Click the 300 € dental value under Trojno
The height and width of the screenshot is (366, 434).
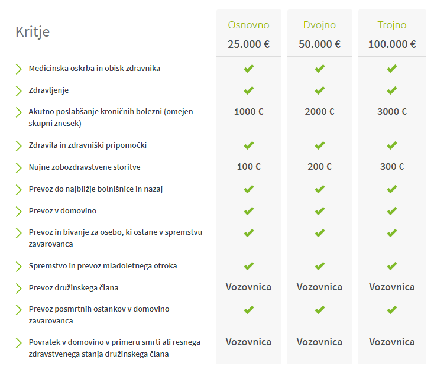click(392, 167)
